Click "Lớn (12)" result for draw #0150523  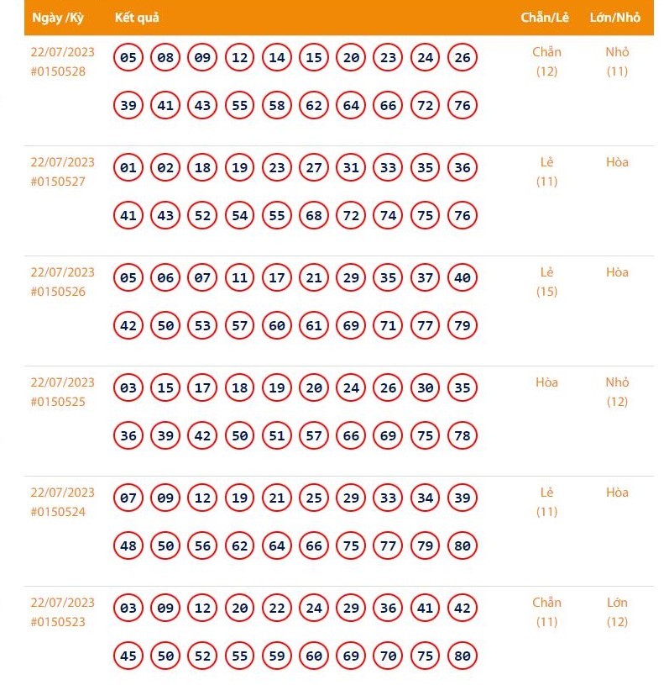tap(617, 612)
